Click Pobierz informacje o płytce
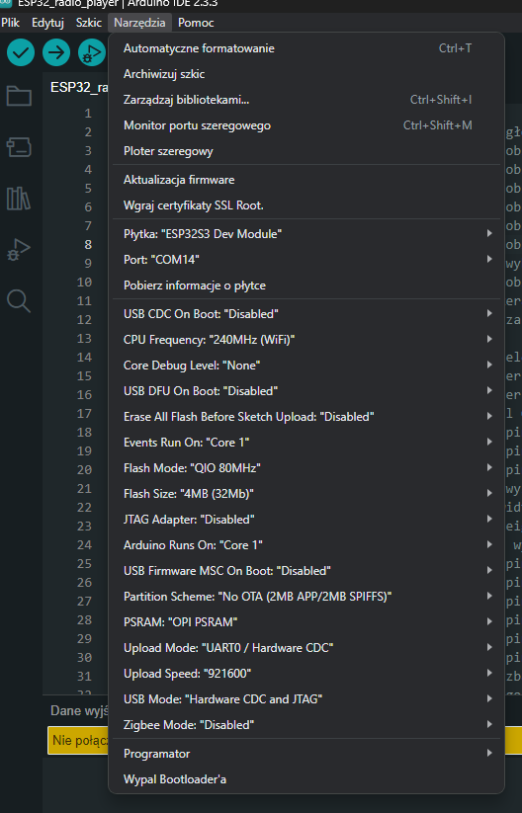Image resolution: width=522 pixels, height=813 pixels. coord(306,285)
